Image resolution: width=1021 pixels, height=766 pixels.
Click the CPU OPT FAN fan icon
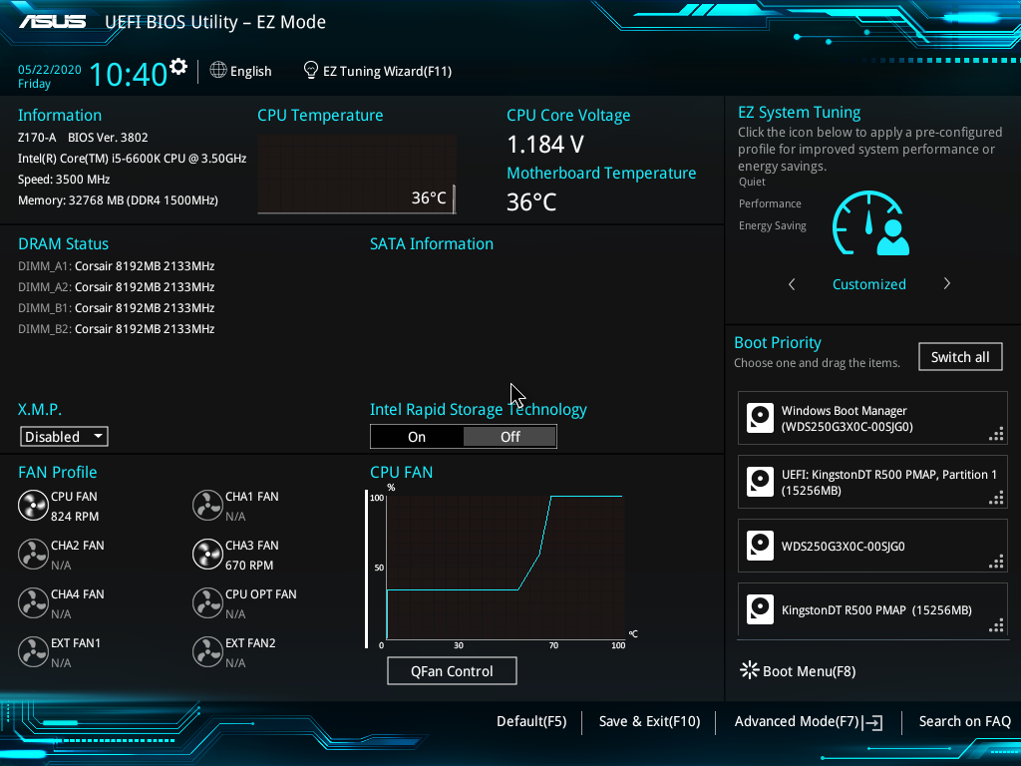(207, 603)
